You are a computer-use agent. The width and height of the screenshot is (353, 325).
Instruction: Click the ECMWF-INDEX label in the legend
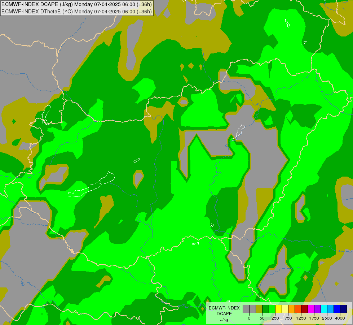pyautogui.click(x=224, y=308)
